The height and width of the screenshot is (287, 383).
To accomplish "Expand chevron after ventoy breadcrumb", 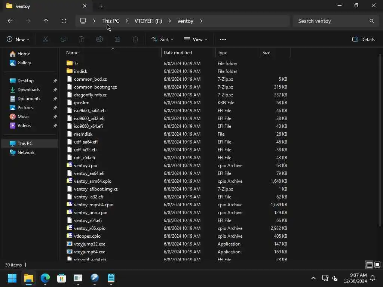I will tap(201, 21).
